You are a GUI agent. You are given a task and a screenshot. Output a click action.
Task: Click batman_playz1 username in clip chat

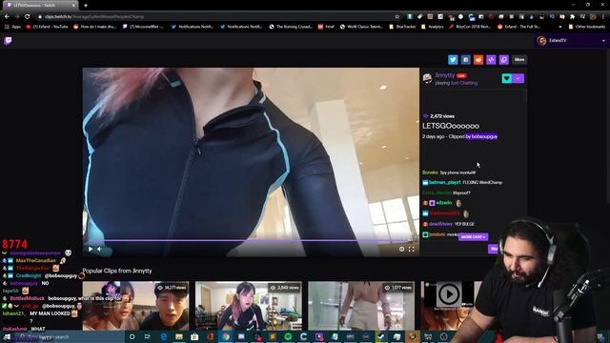445,182
